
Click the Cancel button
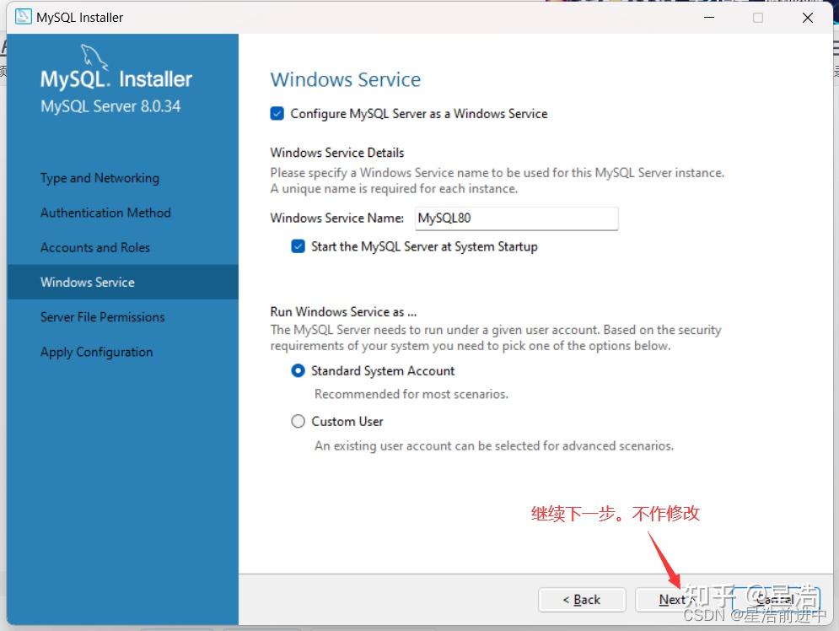(x=775, y=600)
